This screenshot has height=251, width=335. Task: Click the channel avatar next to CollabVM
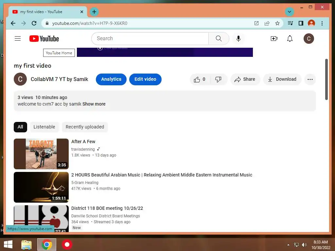coord(20,79)
